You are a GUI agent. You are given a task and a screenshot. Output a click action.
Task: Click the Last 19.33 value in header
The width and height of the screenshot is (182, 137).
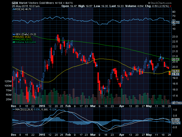[116, 6]
